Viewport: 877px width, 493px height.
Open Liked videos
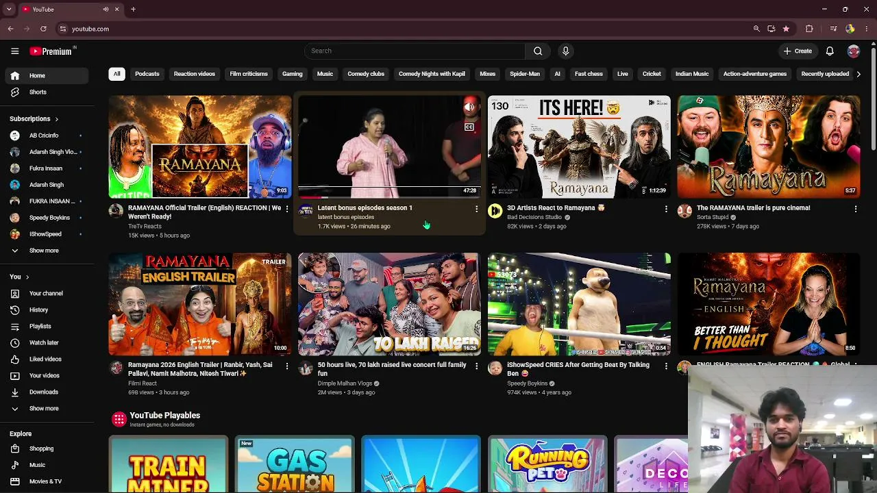point(47,359)
